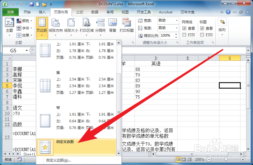The image size is (253, 165).
Task: Switch to the Insert (插入) tab
Action: point(42,12)
